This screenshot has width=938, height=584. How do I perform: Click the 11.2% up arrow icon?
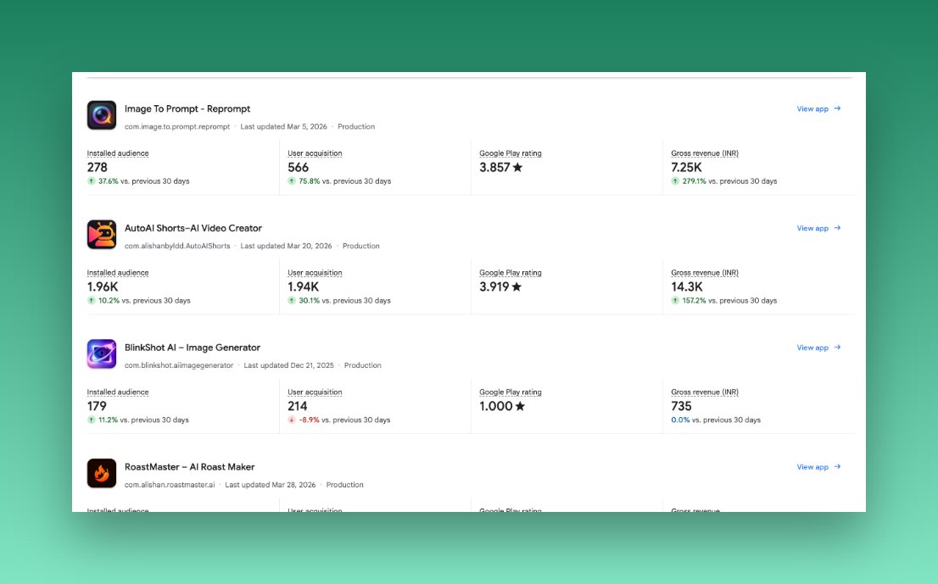click(91, 420)
